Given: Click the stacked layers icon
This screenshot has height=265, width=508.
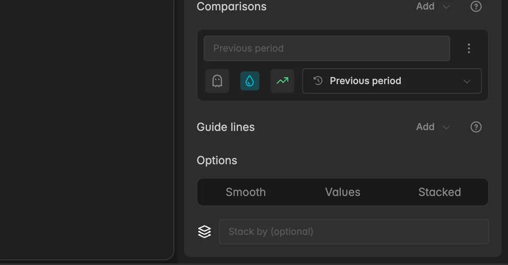Looking at the screenshot, I should pyautogui.click(x=204, y=231).
